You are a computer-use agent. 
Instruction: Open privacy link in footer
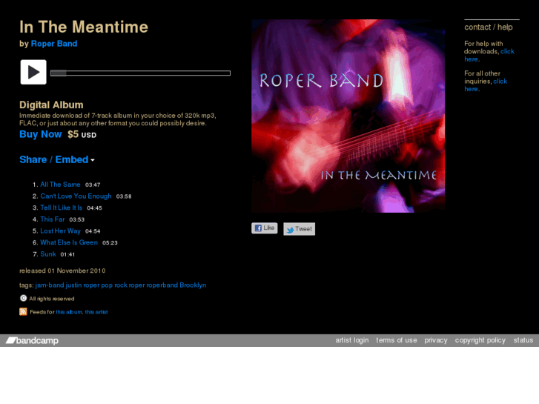click(x=436, y=340)
